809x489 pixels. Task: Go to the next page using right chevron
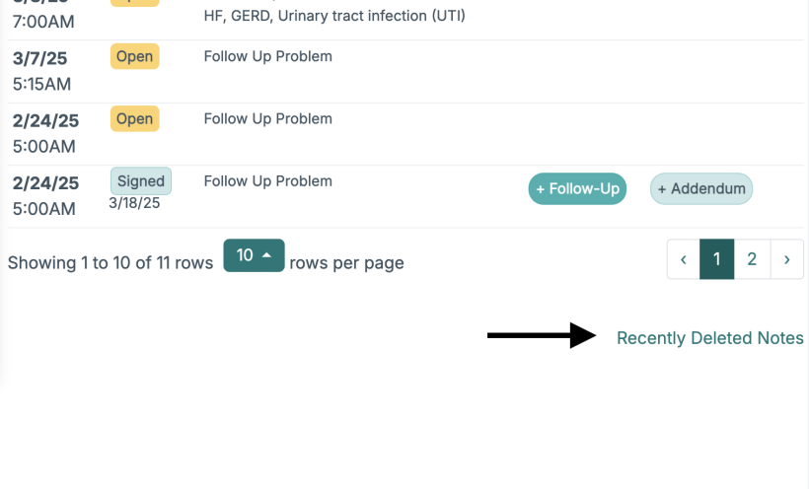(x=786, y=259)
